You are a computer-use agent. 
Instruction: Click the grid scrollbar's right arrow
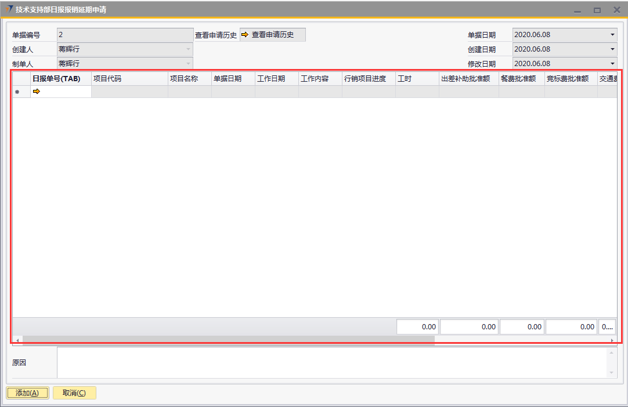[613, 340]
